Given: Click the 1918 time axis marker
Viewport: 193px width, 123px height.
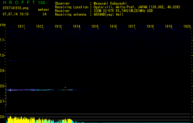Looking at the screenshot, I should (150, 26).
